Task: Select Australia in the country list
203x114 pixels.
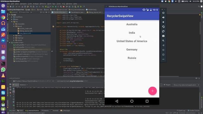Action: [132, 24]
